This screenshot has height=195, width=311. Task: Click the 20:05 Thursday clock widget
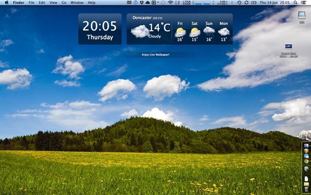100,29
